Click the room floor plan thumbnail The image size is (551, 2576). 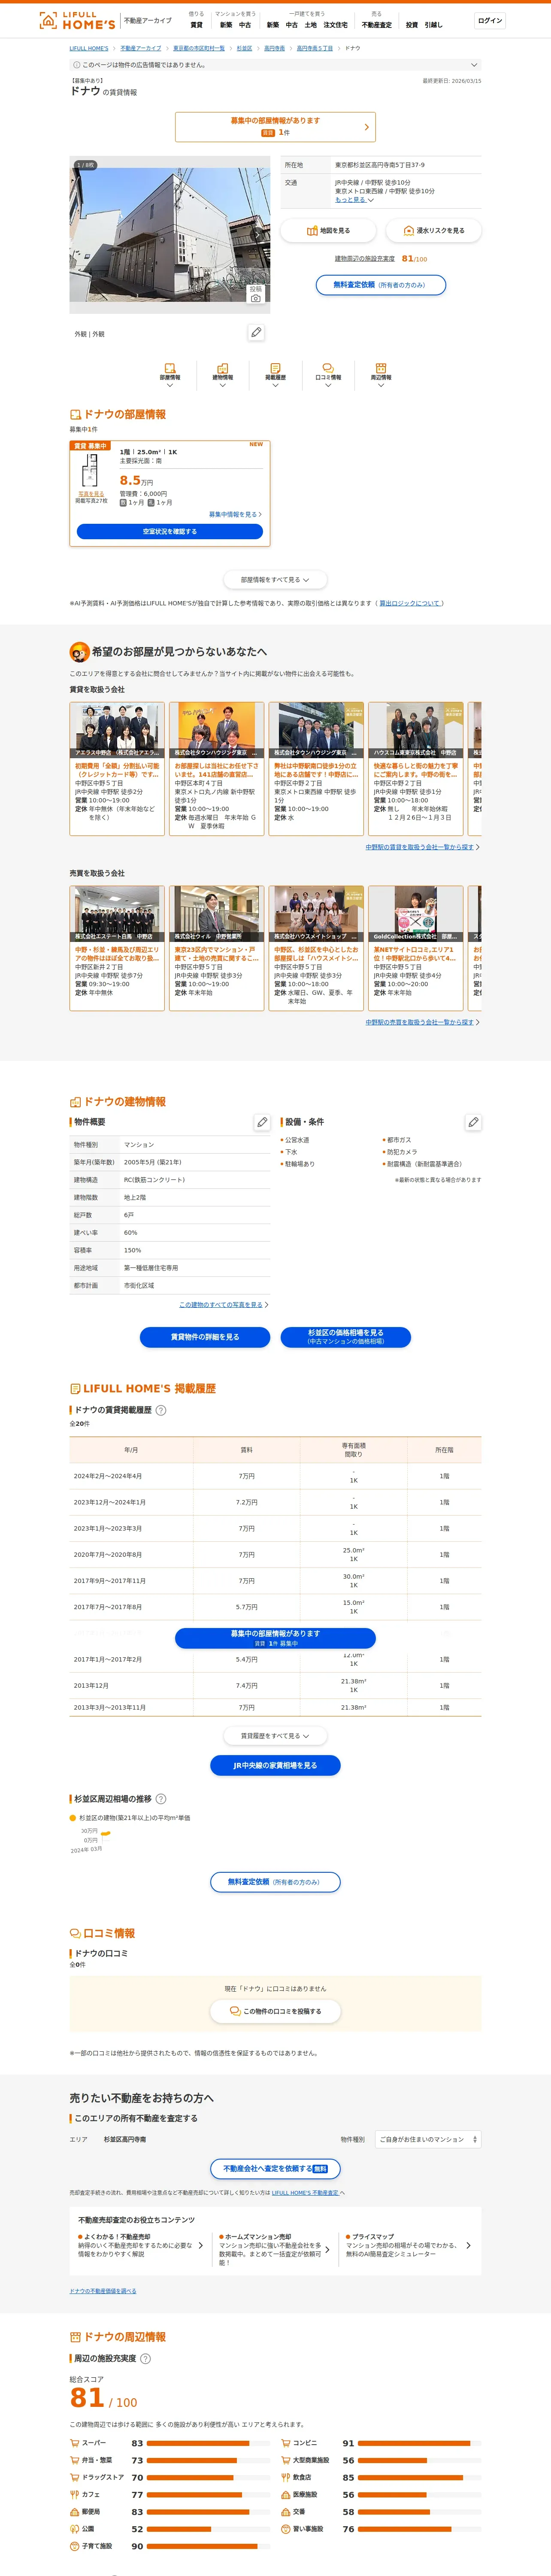[x=90, y=471]
